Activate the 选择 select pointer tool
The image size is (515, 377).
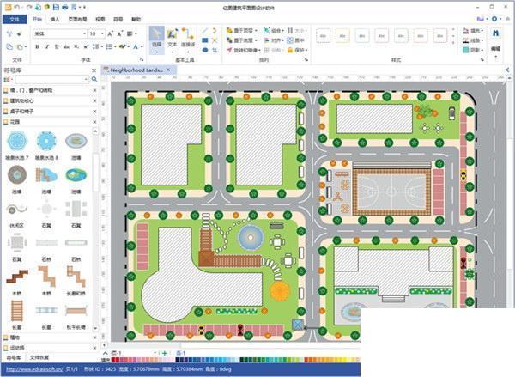[x=157, y=40]
